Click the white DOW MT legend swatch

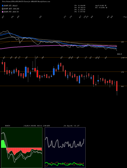click(x=3, y=9)
